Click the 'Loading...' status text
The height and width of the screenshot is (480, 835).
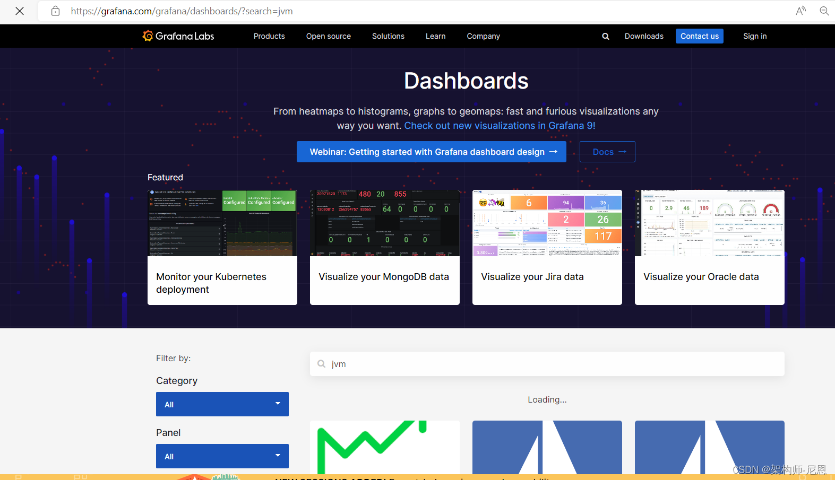pyautogui.click(x=547, y=399)
